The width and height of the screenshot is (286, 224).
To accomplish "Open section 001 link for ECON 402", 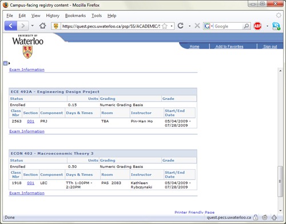I will (30, 183).
